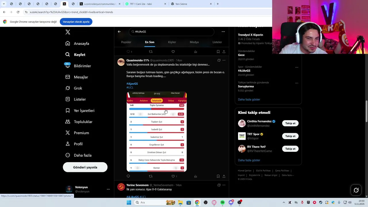Select the En Son tab
This screenshot has height=207, width=368.
(149, 42)
